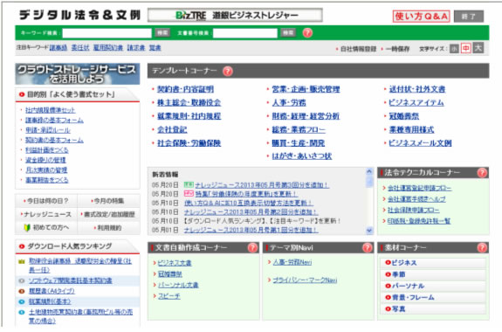Open 社会保険申請フロー link
Viewport: 502px width, 332px height.
tap(413, 210)
